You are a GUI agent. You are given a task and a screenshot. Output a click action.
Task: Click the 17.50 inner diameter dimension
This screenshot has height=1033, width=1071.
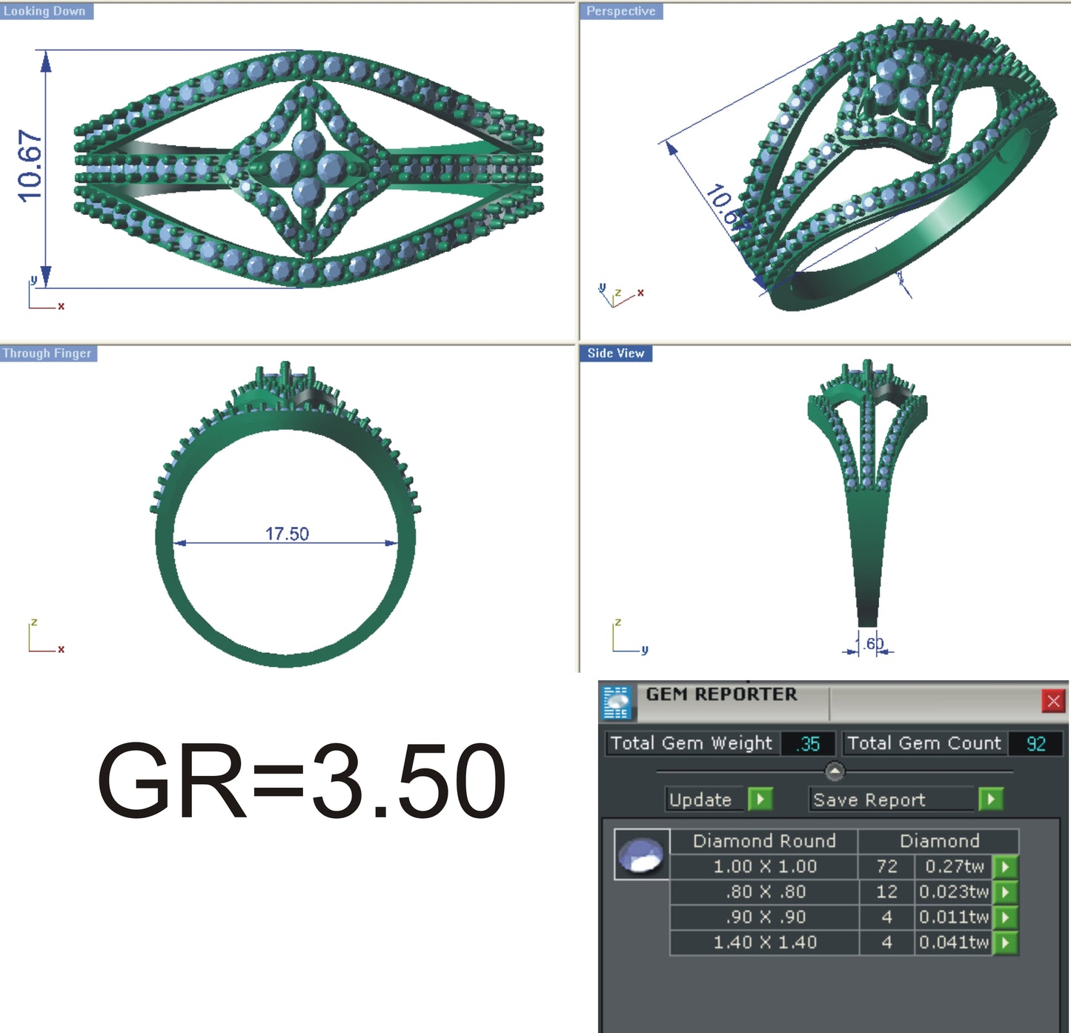tap(287, 534)
